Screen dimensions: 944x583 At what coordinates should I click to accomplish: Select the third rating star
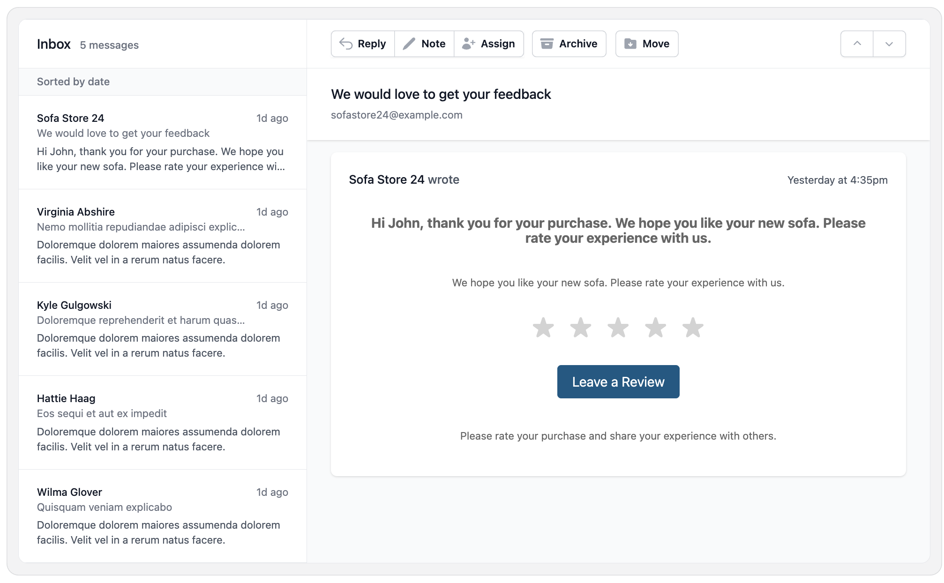(x=618, y=328)
